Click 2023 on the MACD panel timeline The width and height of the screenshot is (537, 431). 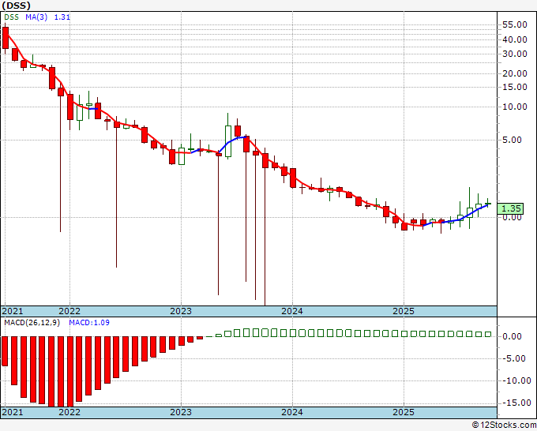tap(181, 412)
